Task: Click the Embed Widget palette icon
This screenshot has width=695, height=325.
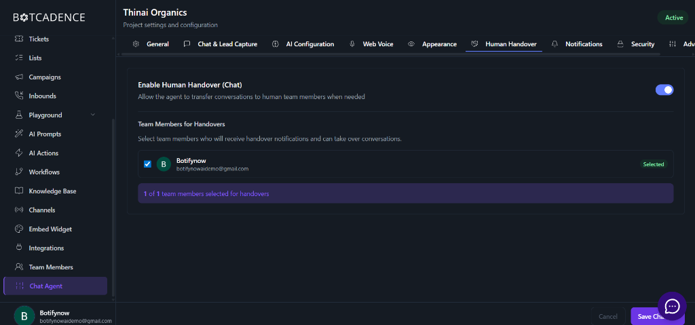Action: (18, 229)
